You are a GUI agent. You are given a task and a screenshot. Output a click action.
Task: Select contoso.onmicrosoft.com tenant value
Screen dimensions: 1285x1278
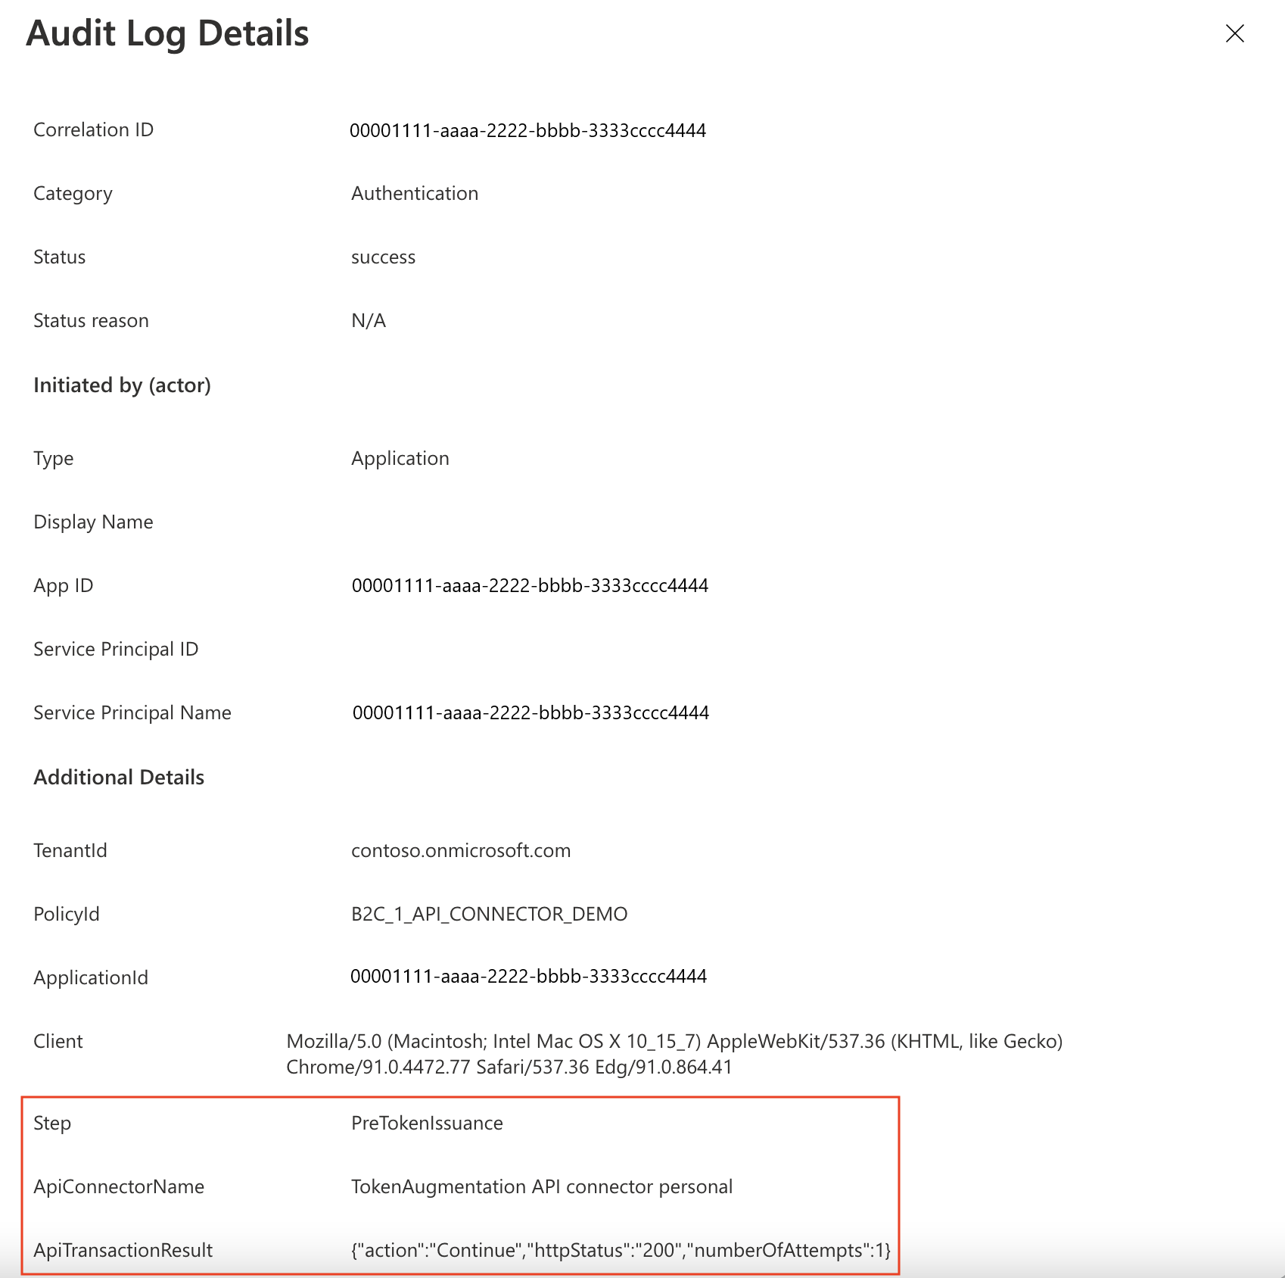pyautogui.click(x=459, y=849)
